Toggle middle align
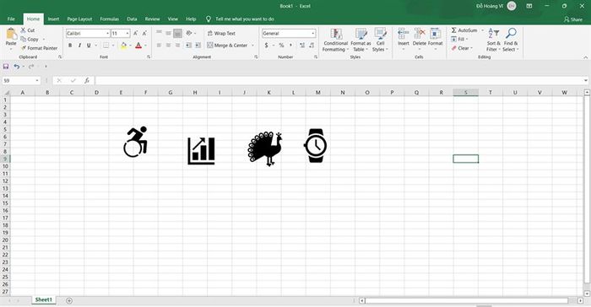591x307 pixels. coord(168,34)
